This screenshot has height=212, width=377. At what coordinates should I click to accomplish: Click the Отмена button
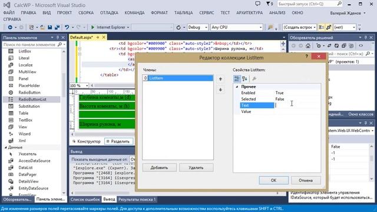(x=306, y=180)
